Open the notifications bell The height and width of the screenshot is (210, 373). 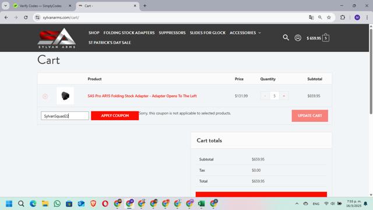365,204
